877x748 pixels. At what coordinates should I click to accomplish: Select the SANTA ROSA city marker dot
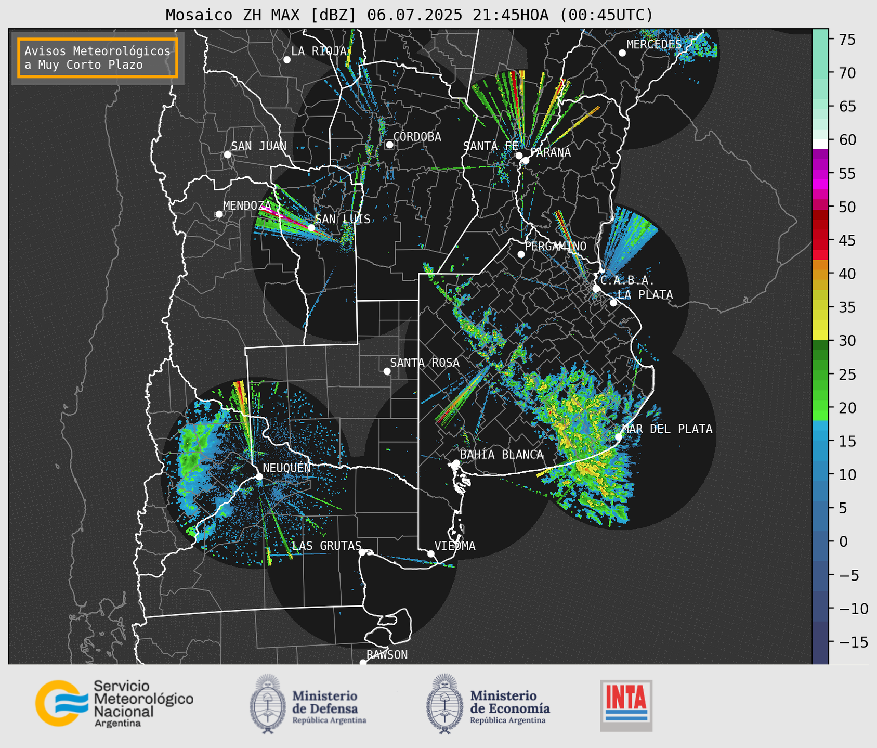point(387,371)
